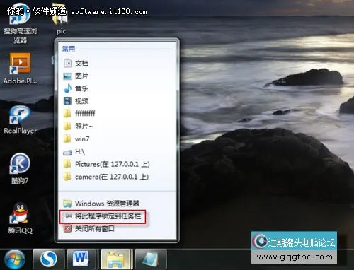
Task: Choose 关闭所有窗口 in the jump list
Action: [117, 228]
